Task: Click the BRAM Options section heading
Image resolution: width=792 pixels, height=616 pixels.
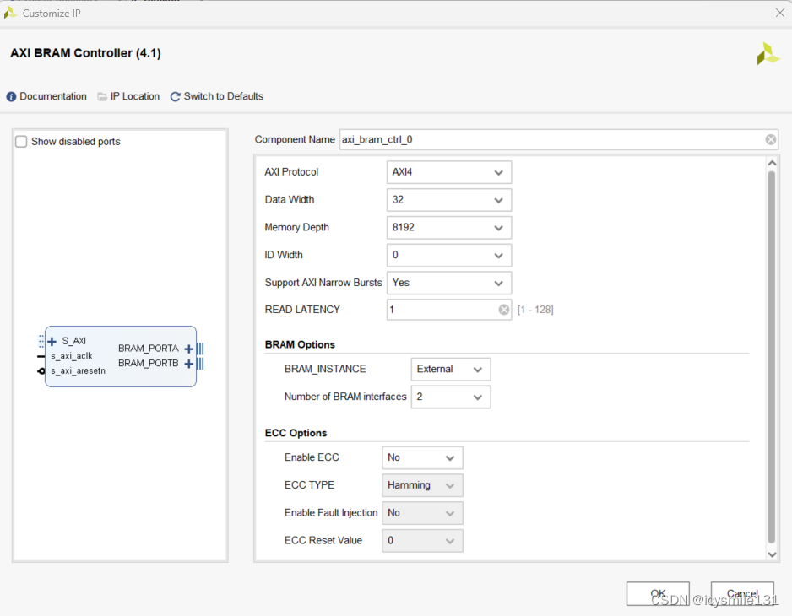Action: click(300, 345)
